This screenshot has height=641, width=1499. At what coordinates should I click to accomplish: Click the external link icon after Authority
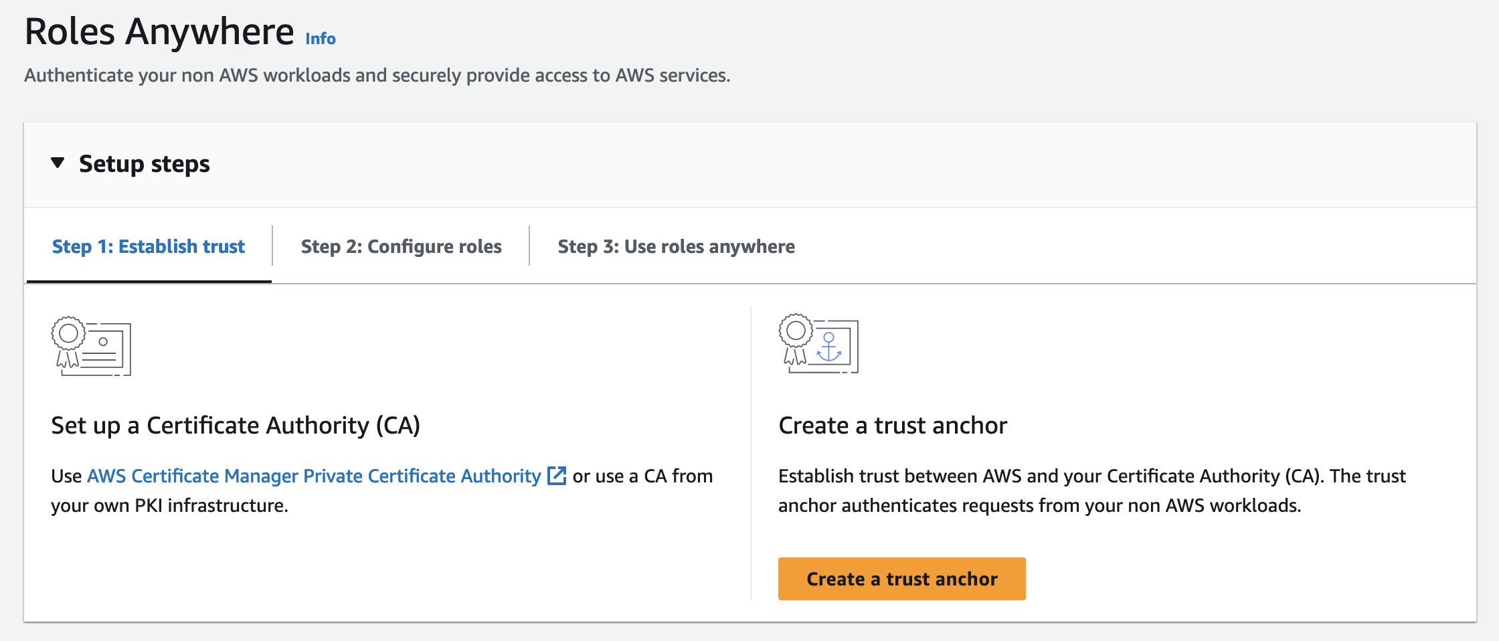click(557, 476)
